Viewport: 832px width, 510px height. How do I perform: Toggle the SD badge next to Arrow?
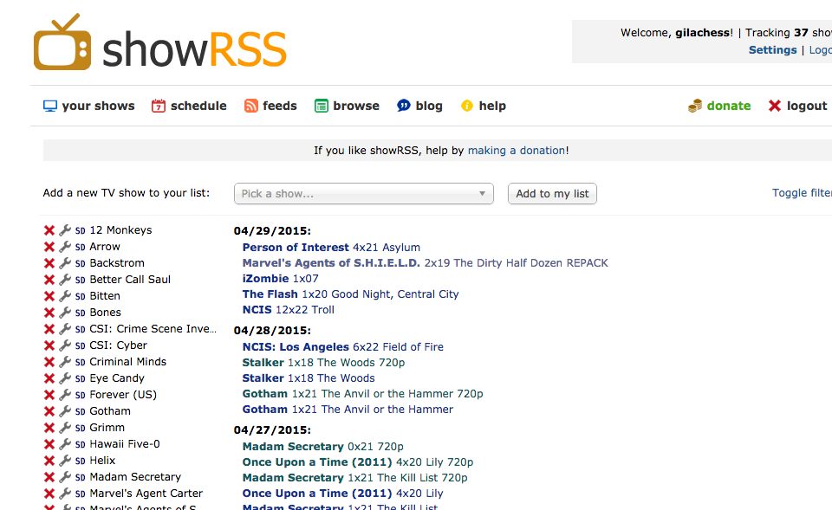point(80,247)
